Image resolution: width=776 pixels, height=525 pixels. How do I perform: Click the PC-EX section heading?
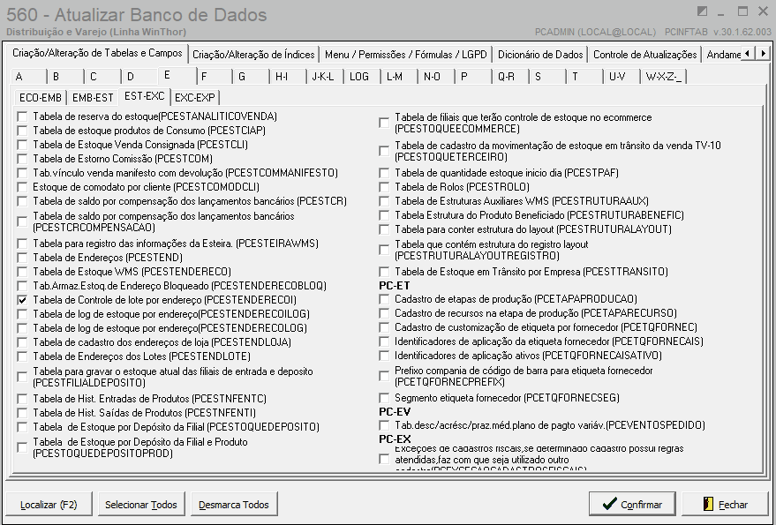tap(395, 439)
